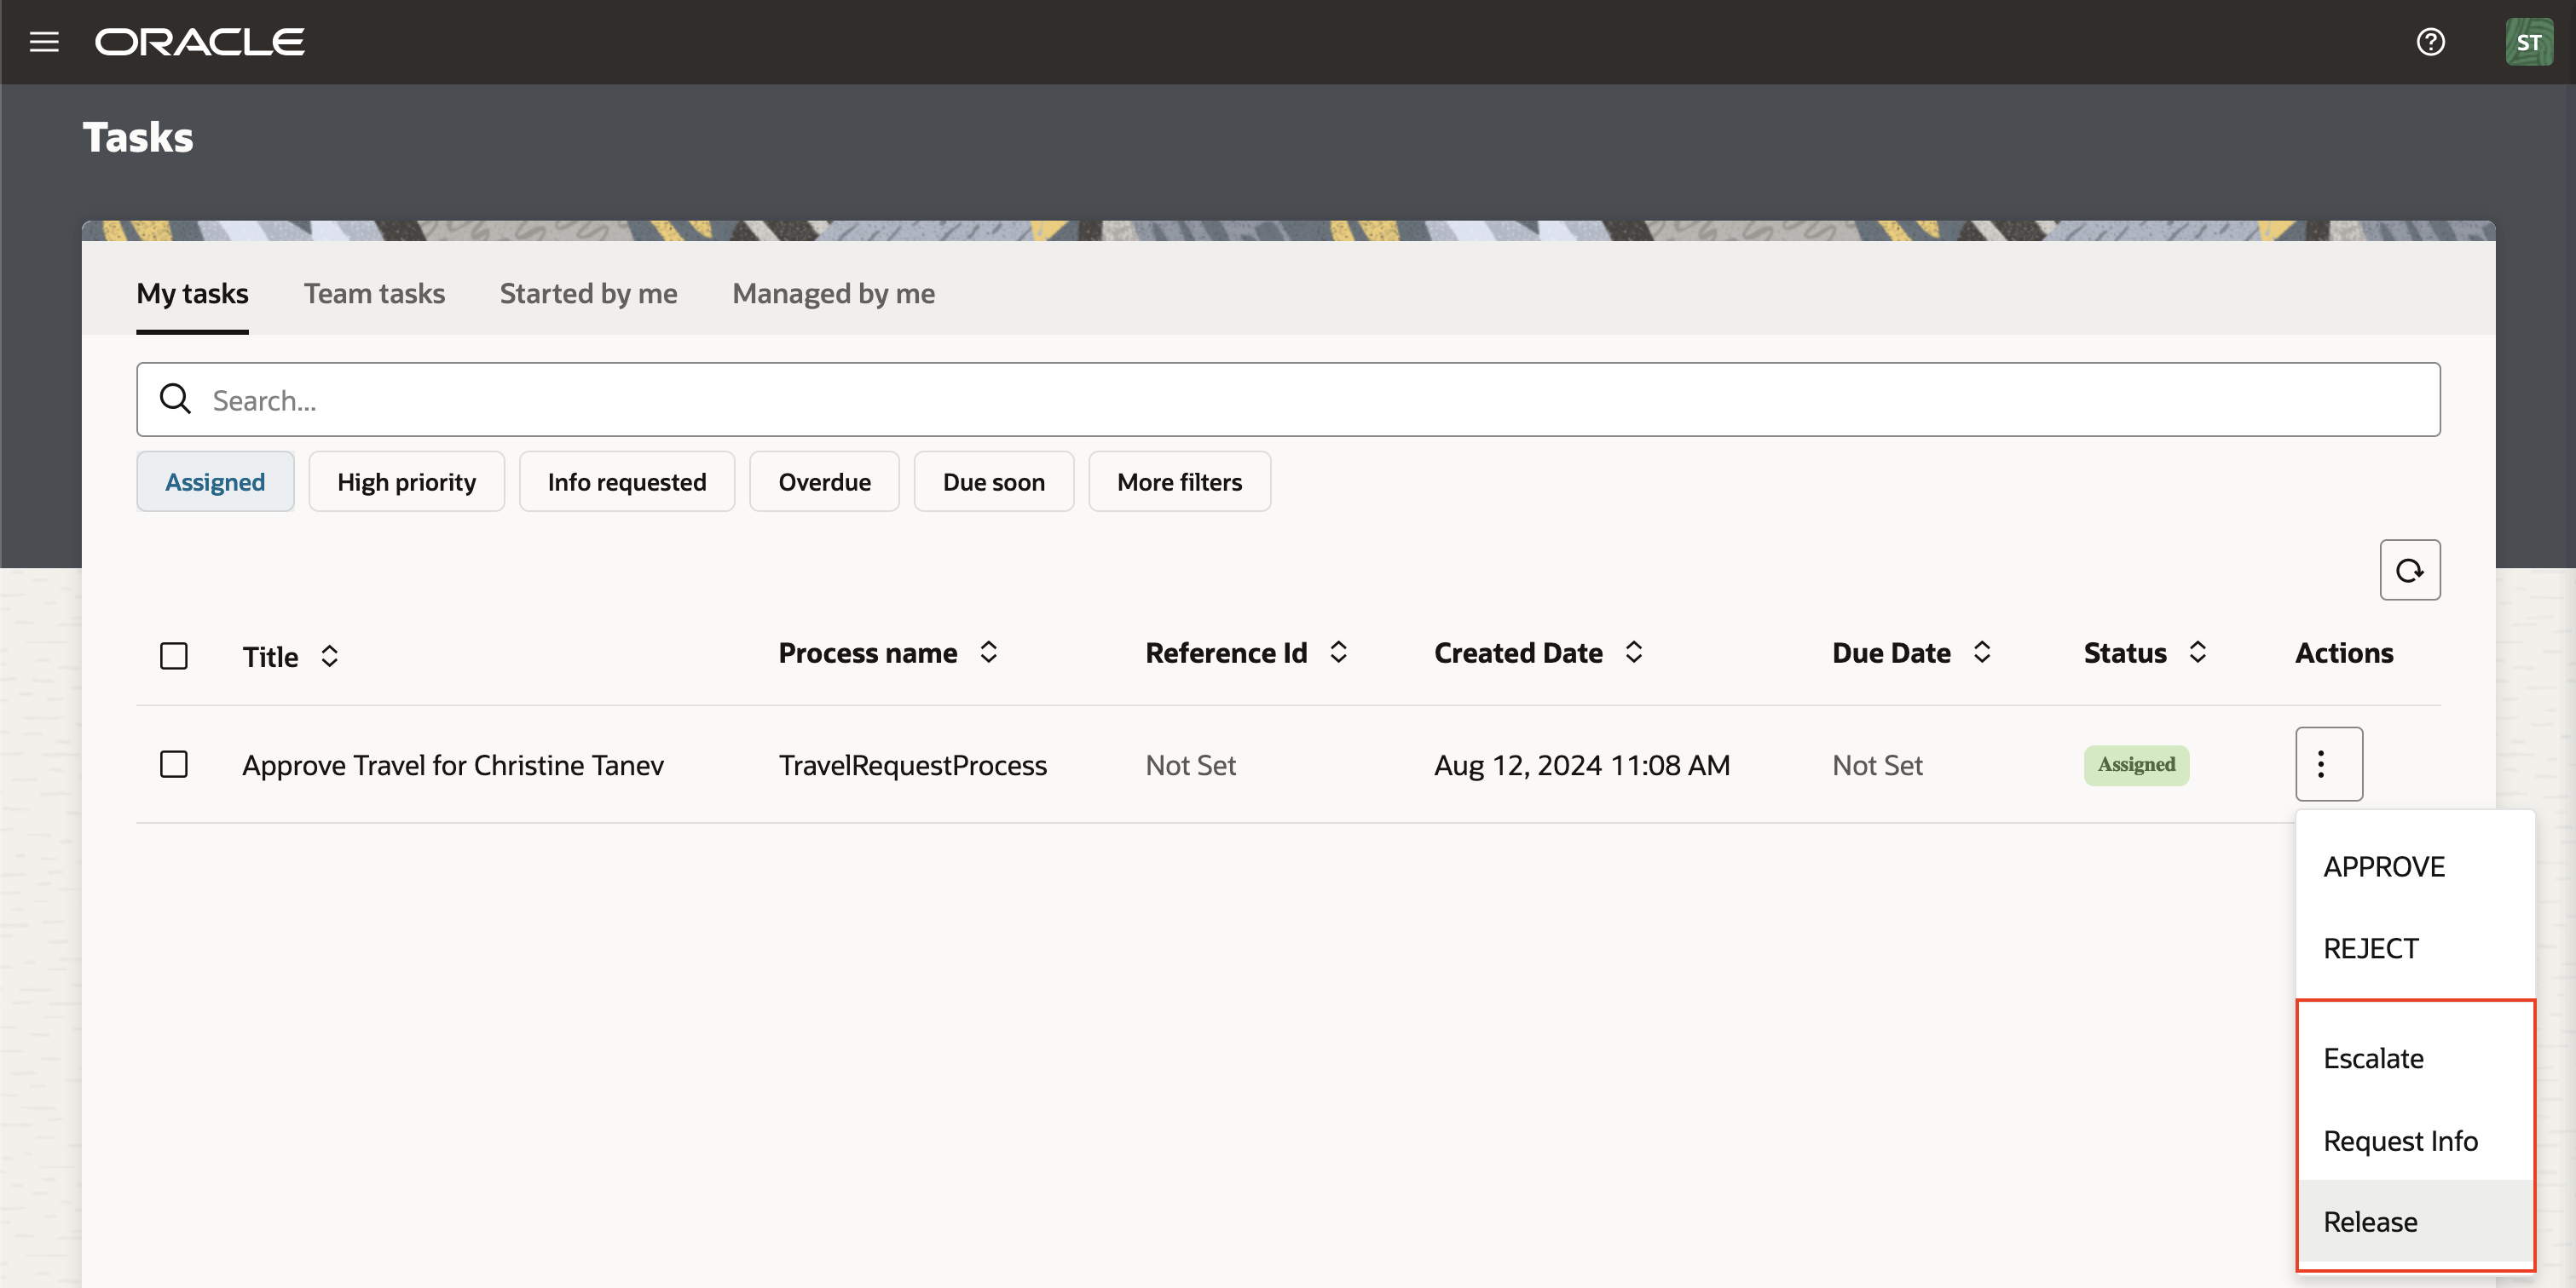
Task: Click the More filters button
Action: click(x=1179, y=480)
